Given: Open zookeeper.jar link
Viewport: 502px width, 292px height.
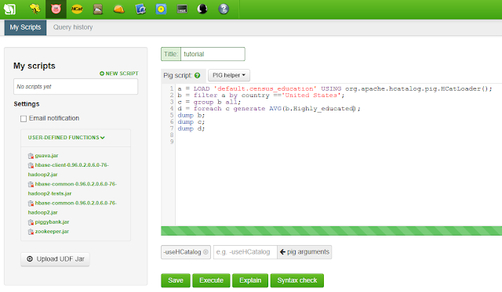Looking at the screenshot, I should pos(52,232).
